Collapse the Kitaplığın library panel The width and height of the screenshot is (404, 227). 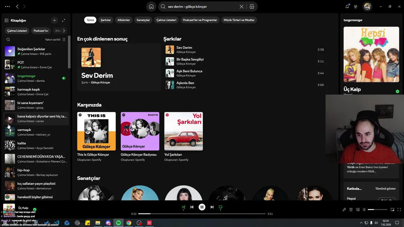7,20
